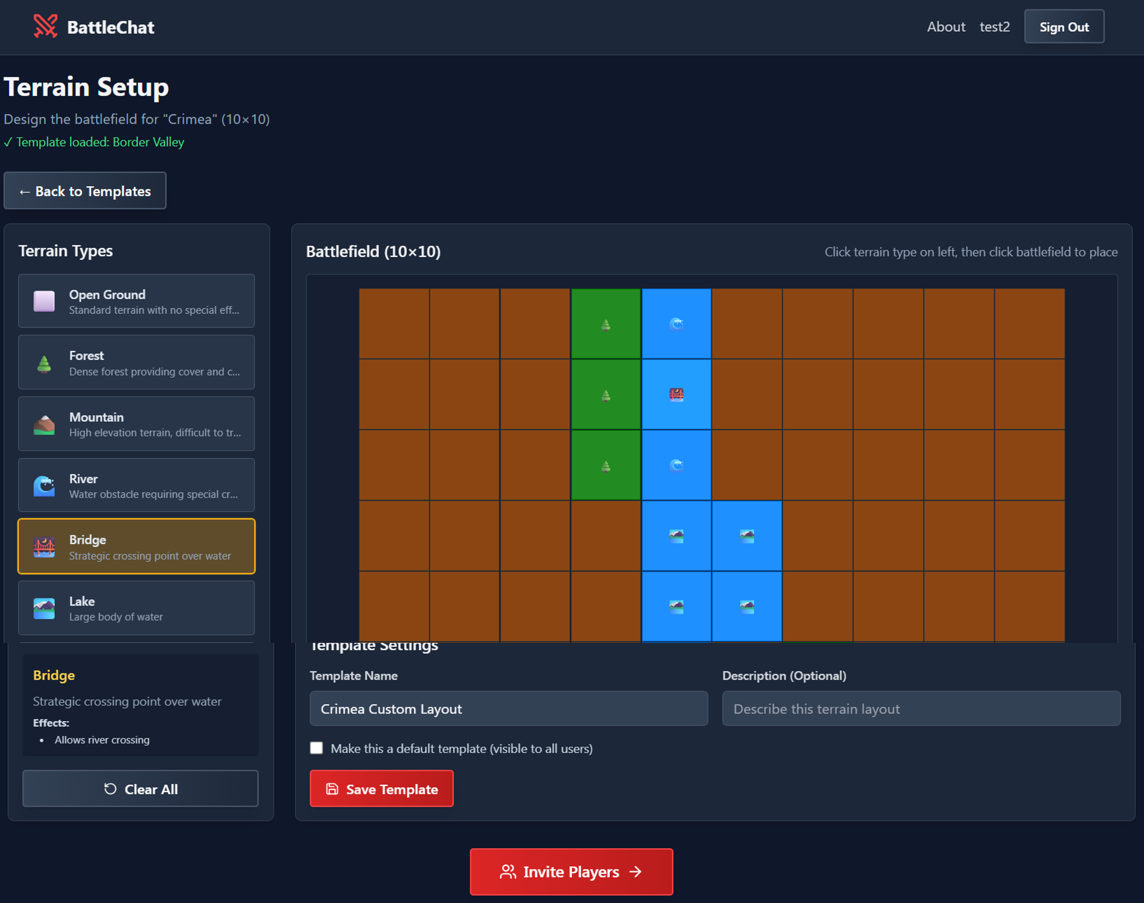Click the Description optional text field
The height and width of the screenshot is (903, 1144).
(921, 709)
